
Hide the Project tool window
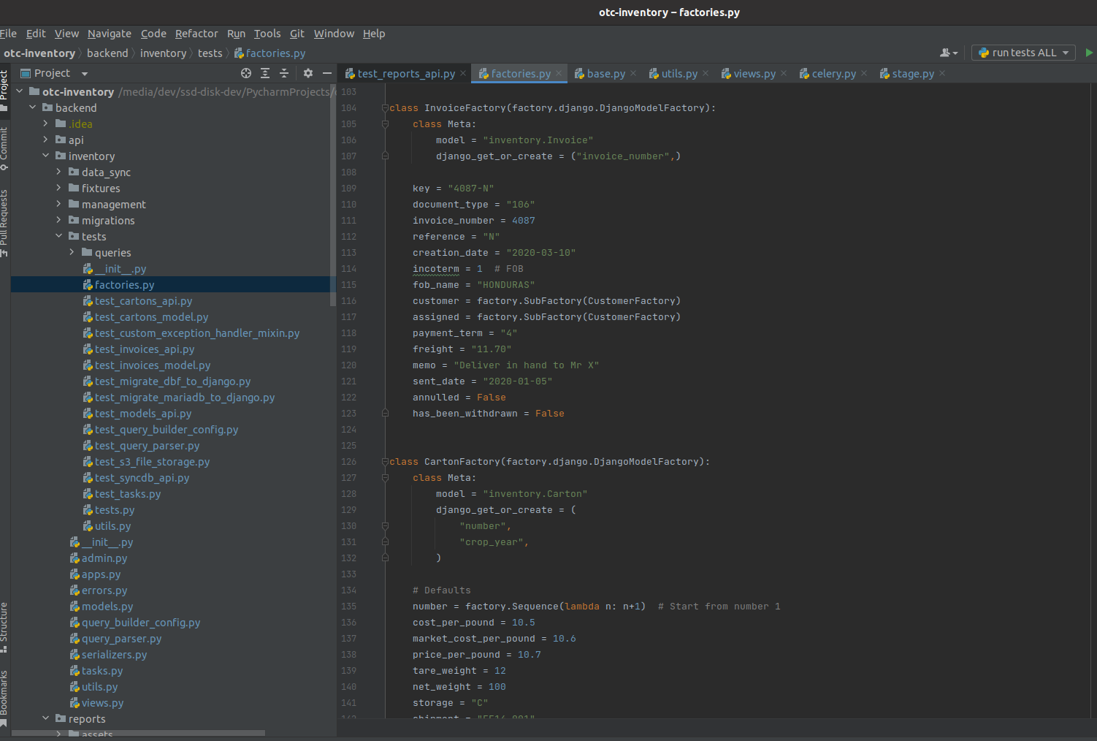[327, 73]
